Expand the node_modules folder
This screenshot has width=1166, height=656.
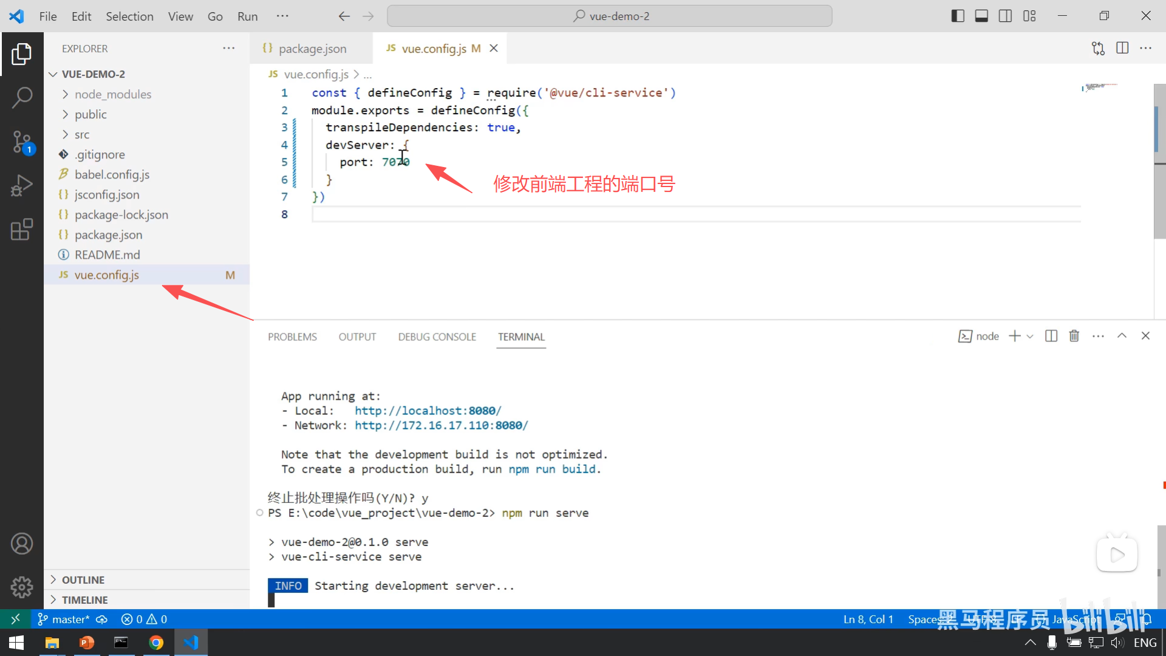(113, 94)
